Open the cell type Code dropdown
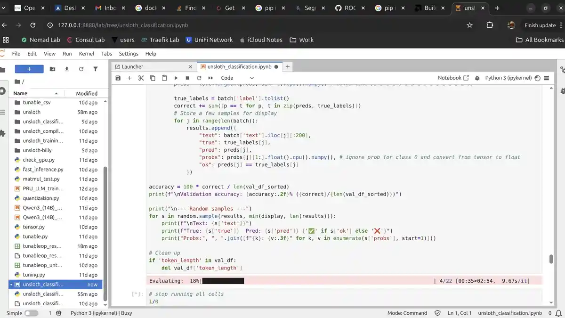Viewport: 565px width, 318px height. tap(237, 78)
